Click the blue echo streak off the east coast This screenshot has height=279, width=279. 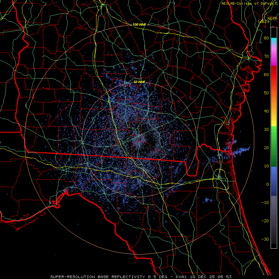241,150
